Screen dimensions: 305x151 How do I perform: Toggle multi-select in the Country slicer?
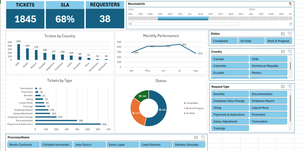click(x=283, y=52)
